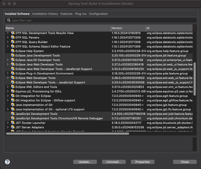This screenshot has width=201, height=169.
Task: Expand Eclipse Java Web Developer Tools row
Action: click(8, 64)
